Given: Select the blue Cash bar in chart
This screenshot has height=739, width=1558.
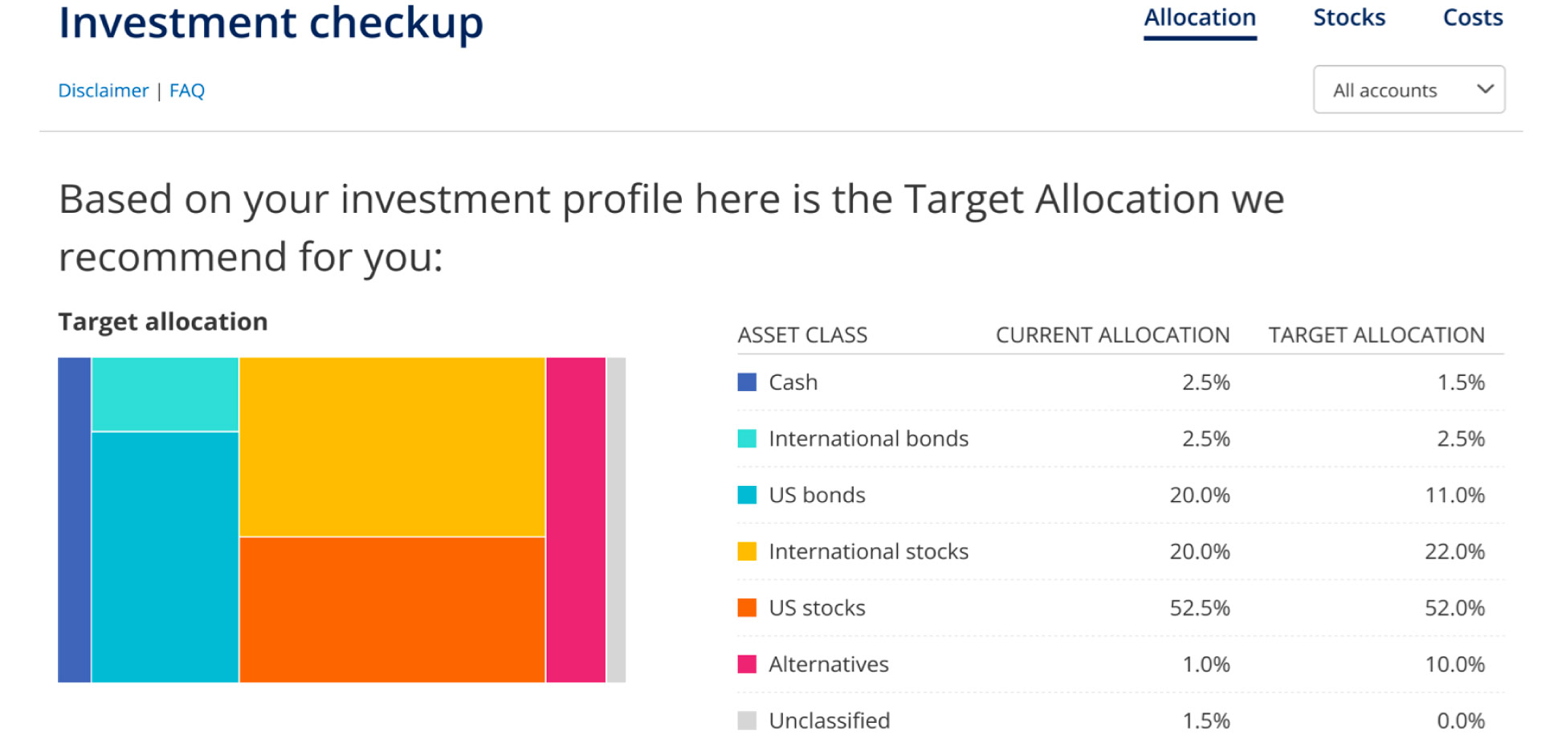Looking at the screenshot, I should pos(75,520).
